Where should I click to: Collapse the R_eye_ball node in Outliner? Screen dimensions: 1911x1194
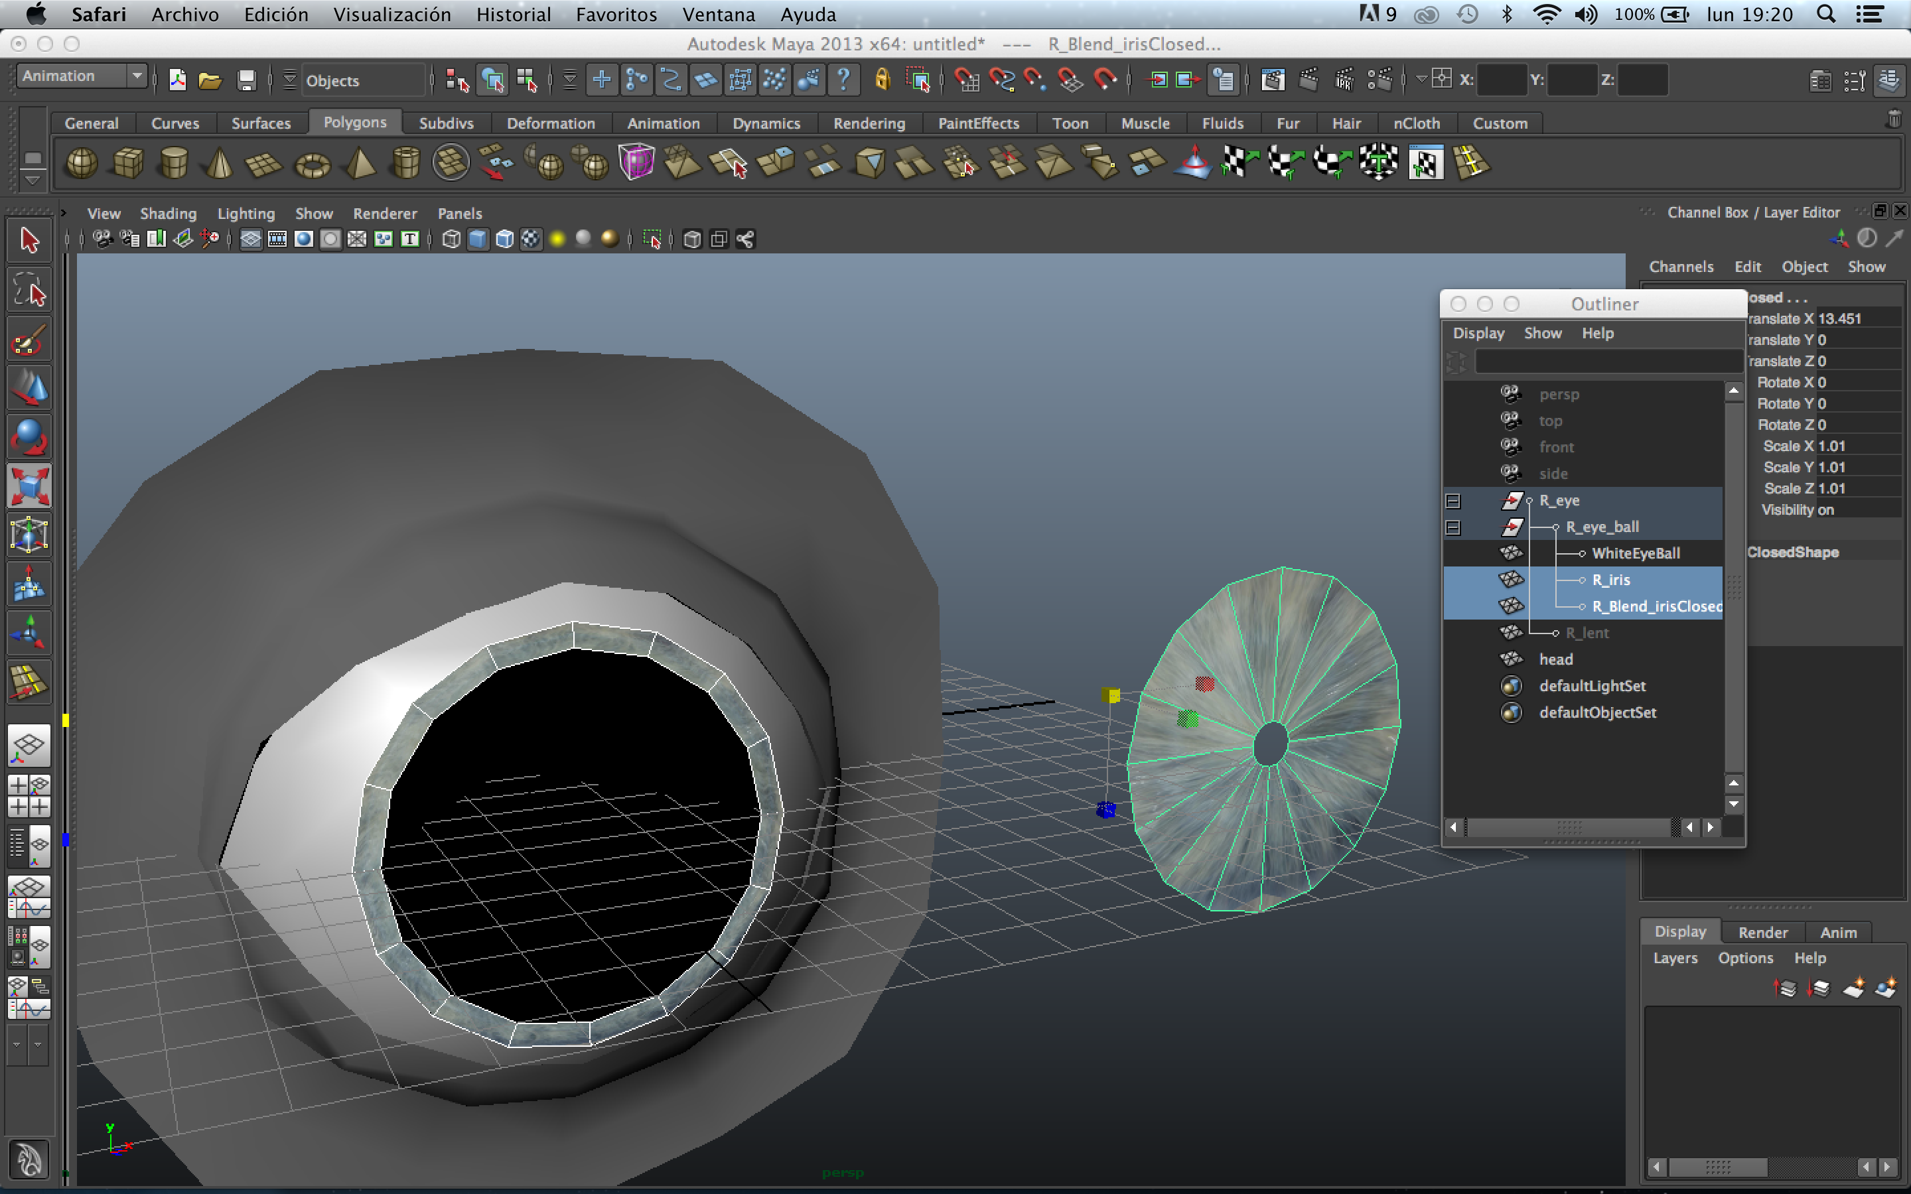click(1452, 527)
